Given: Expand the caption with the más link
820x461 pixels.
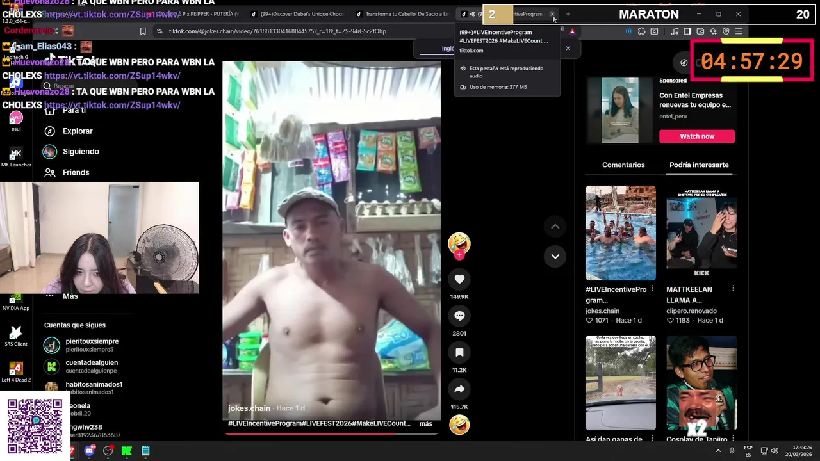Looking at the screenshot, I should [425, 424].
